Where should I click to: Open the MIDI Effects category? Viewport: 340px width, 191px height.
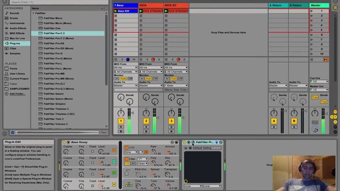pos(17,33)
